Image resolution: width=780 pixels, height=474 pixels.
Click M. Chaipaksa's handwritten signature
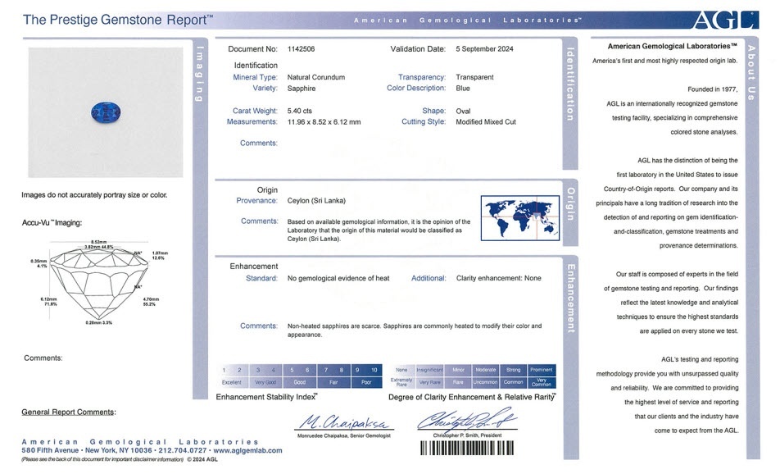pos(343,424)
